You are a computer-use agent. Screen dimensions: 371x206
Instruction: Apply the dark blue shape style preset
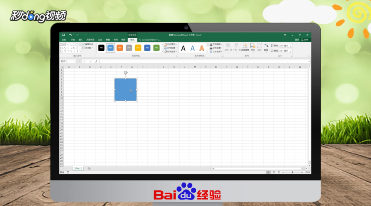147,48
